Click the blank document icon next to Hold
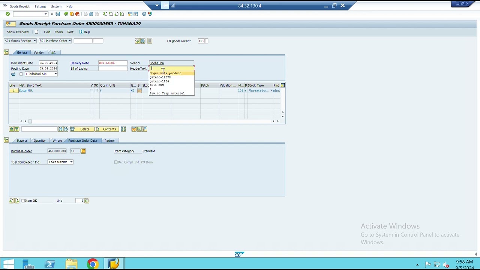Screen dimensions: 480x270 [x=36, y=32]
